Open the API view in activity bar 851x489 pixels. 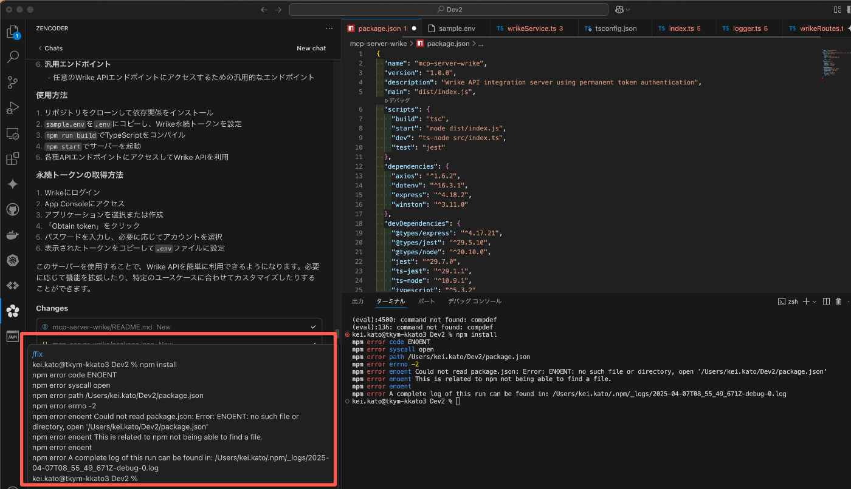[x=12, y=336]
